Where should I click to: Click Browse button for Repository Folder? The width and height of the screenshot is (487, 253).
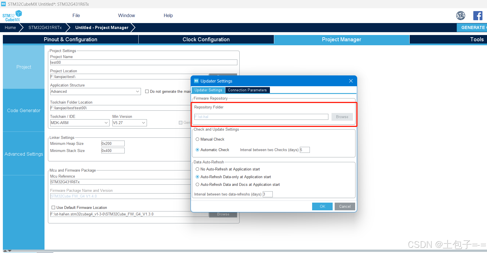point(342,117)
